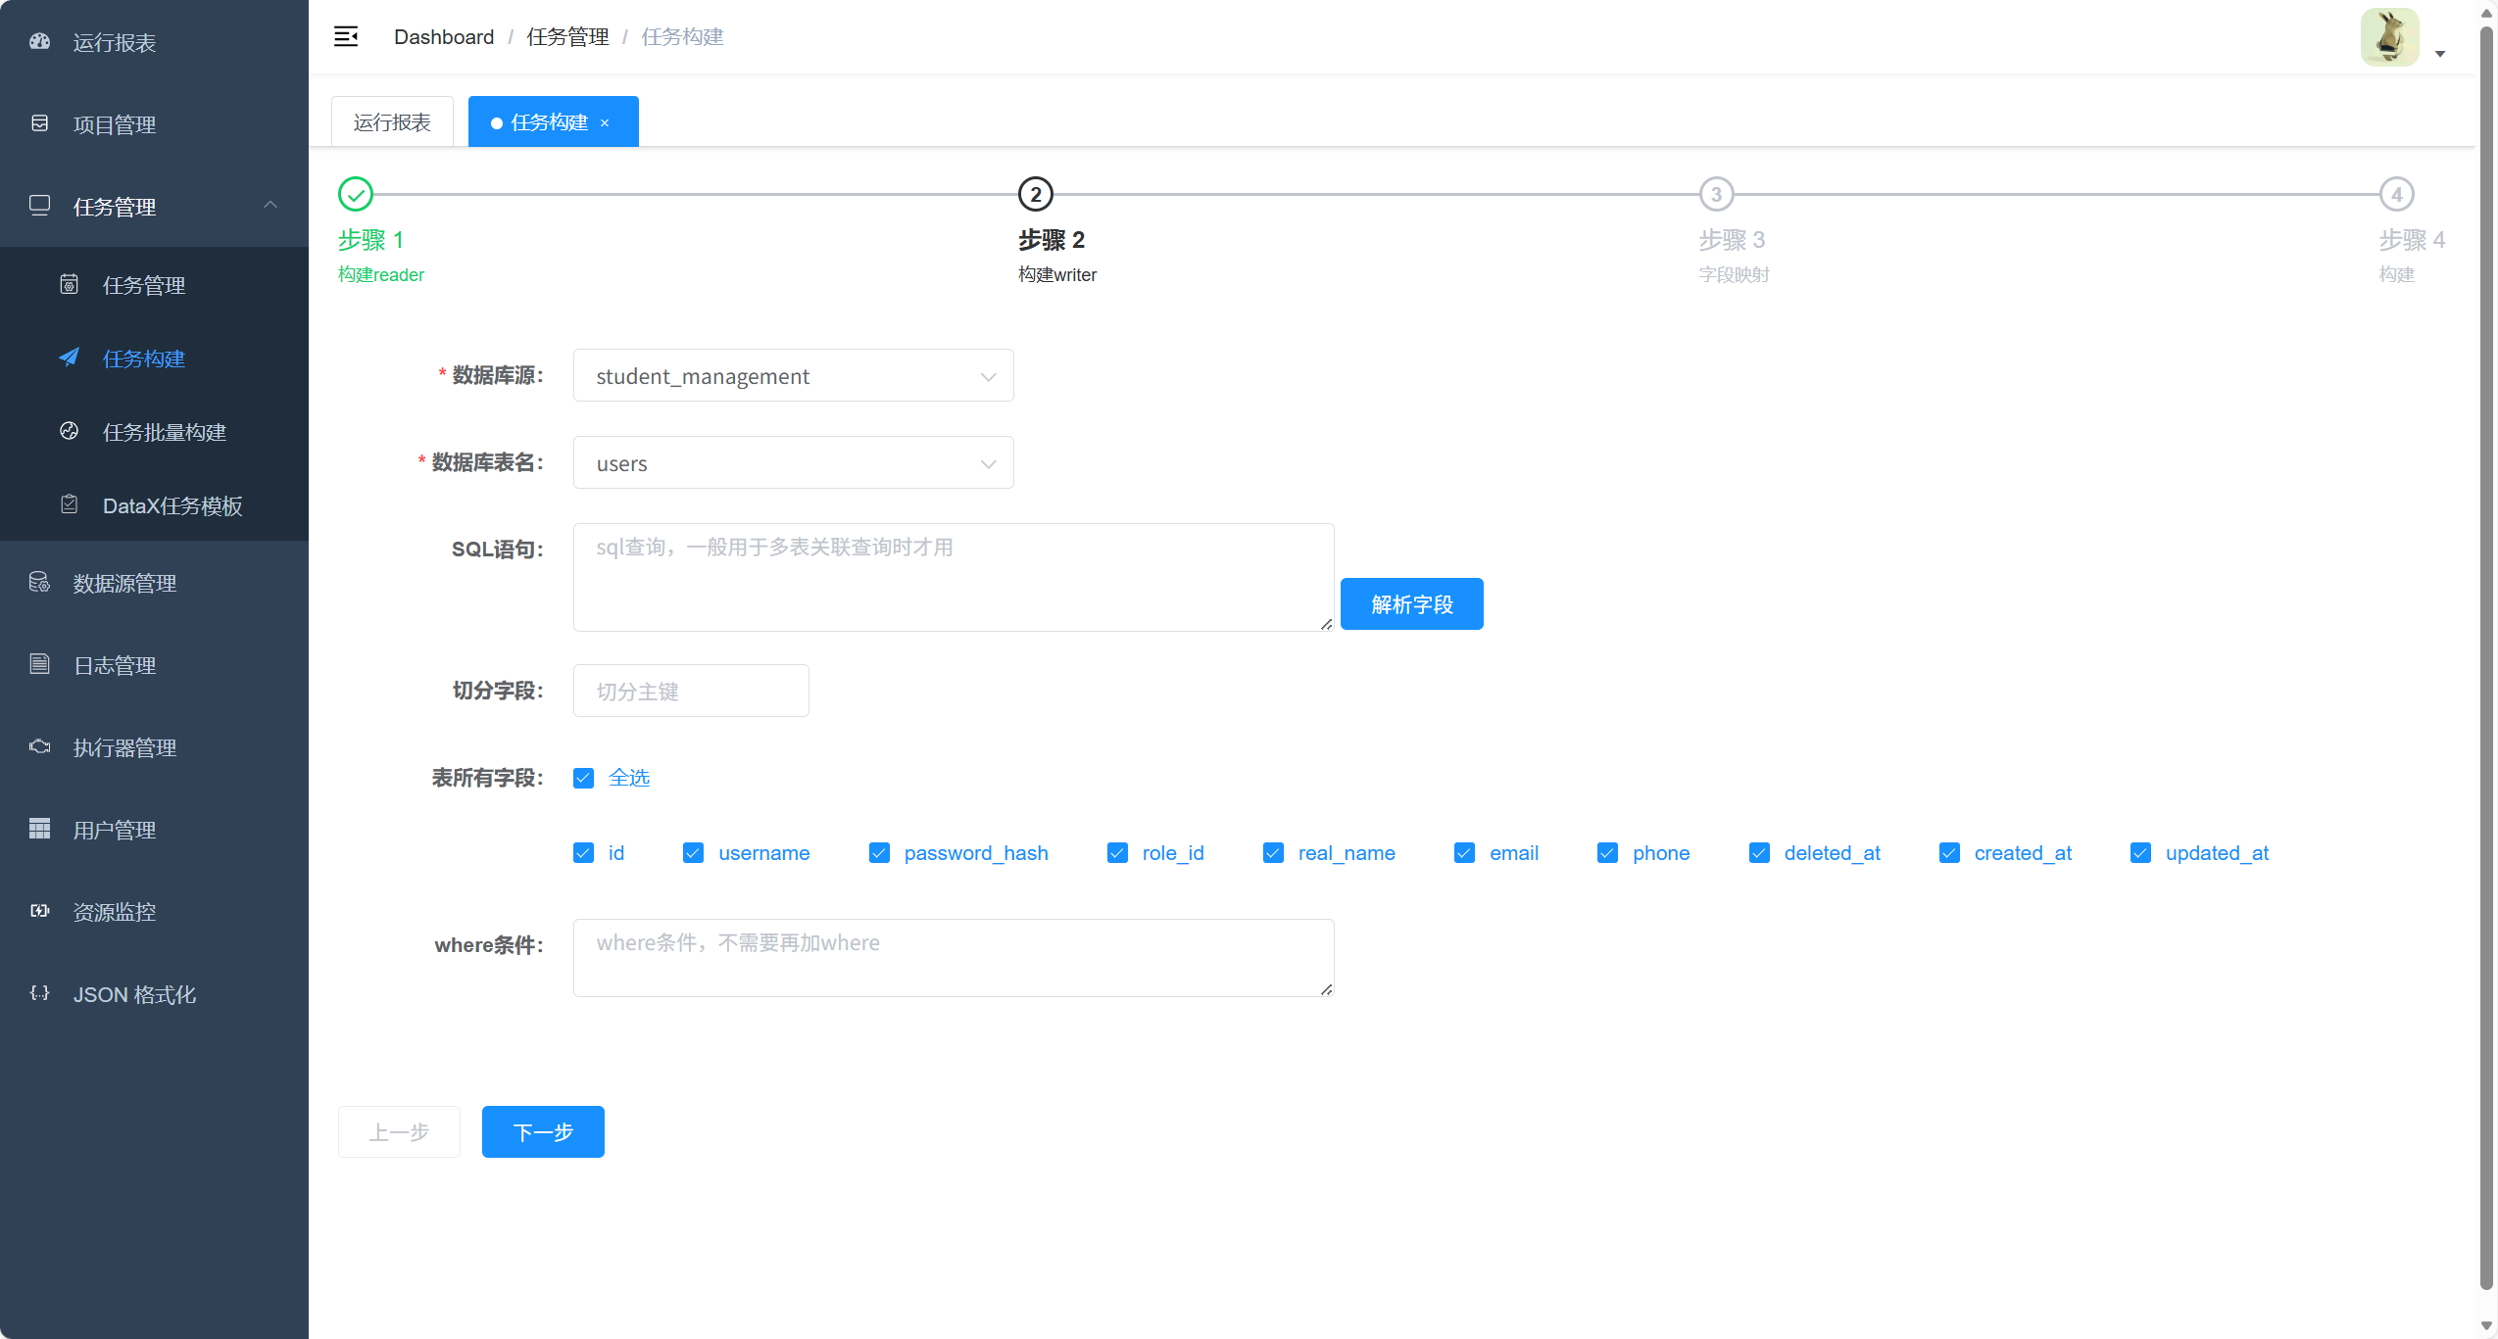The image size is (2498, 1339).
Task: Click the 运行报表 dashboard icon in sidebar
Action: coord(39,42)
